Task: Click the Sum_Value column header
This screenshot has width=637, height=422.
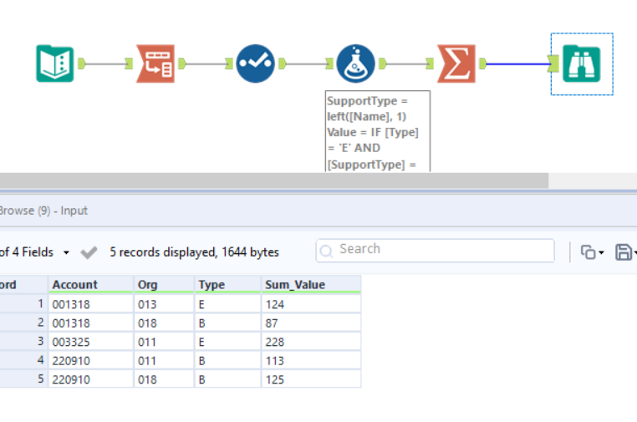Action: pyautogui.click(x=295, y=284)
